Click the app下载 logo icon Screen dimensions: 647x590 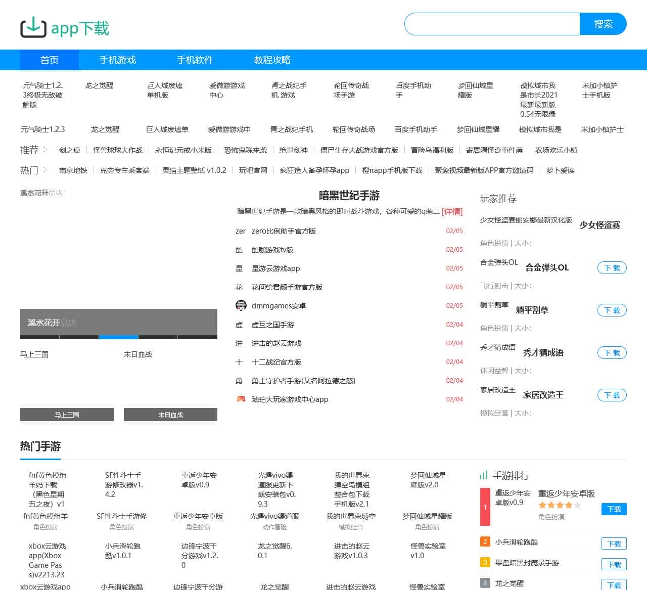33,27
